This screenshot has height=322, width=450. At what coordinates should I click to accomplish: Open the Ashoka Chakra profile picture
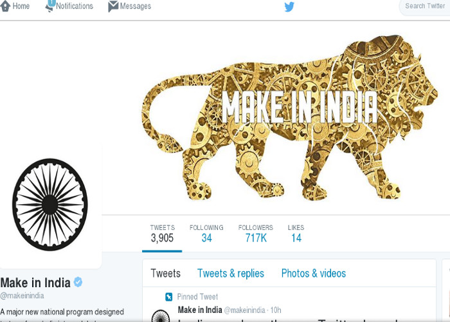point(50,204)
